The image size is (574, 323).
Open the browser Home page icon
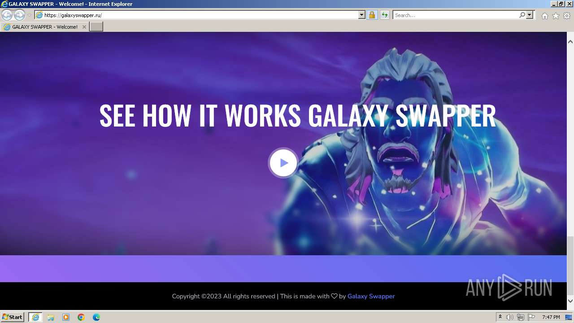tap(544, 16)
